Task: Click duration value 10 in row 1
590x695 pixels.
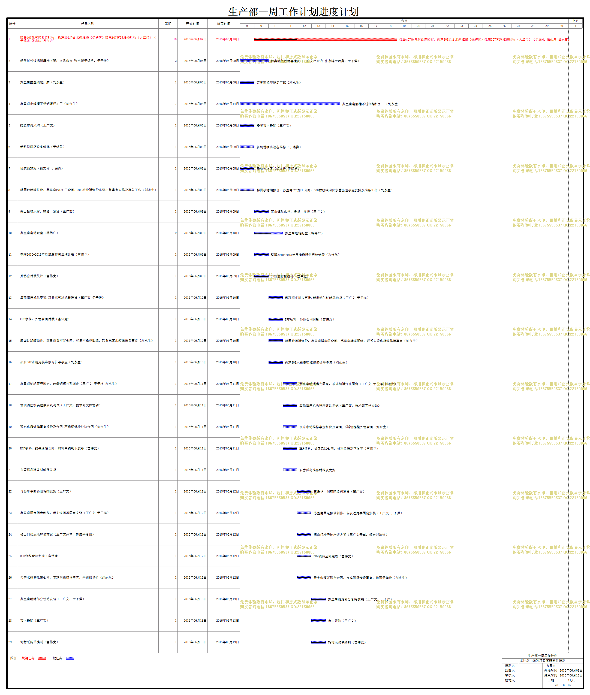Action: pyautogui.click(x=175, y=40)
